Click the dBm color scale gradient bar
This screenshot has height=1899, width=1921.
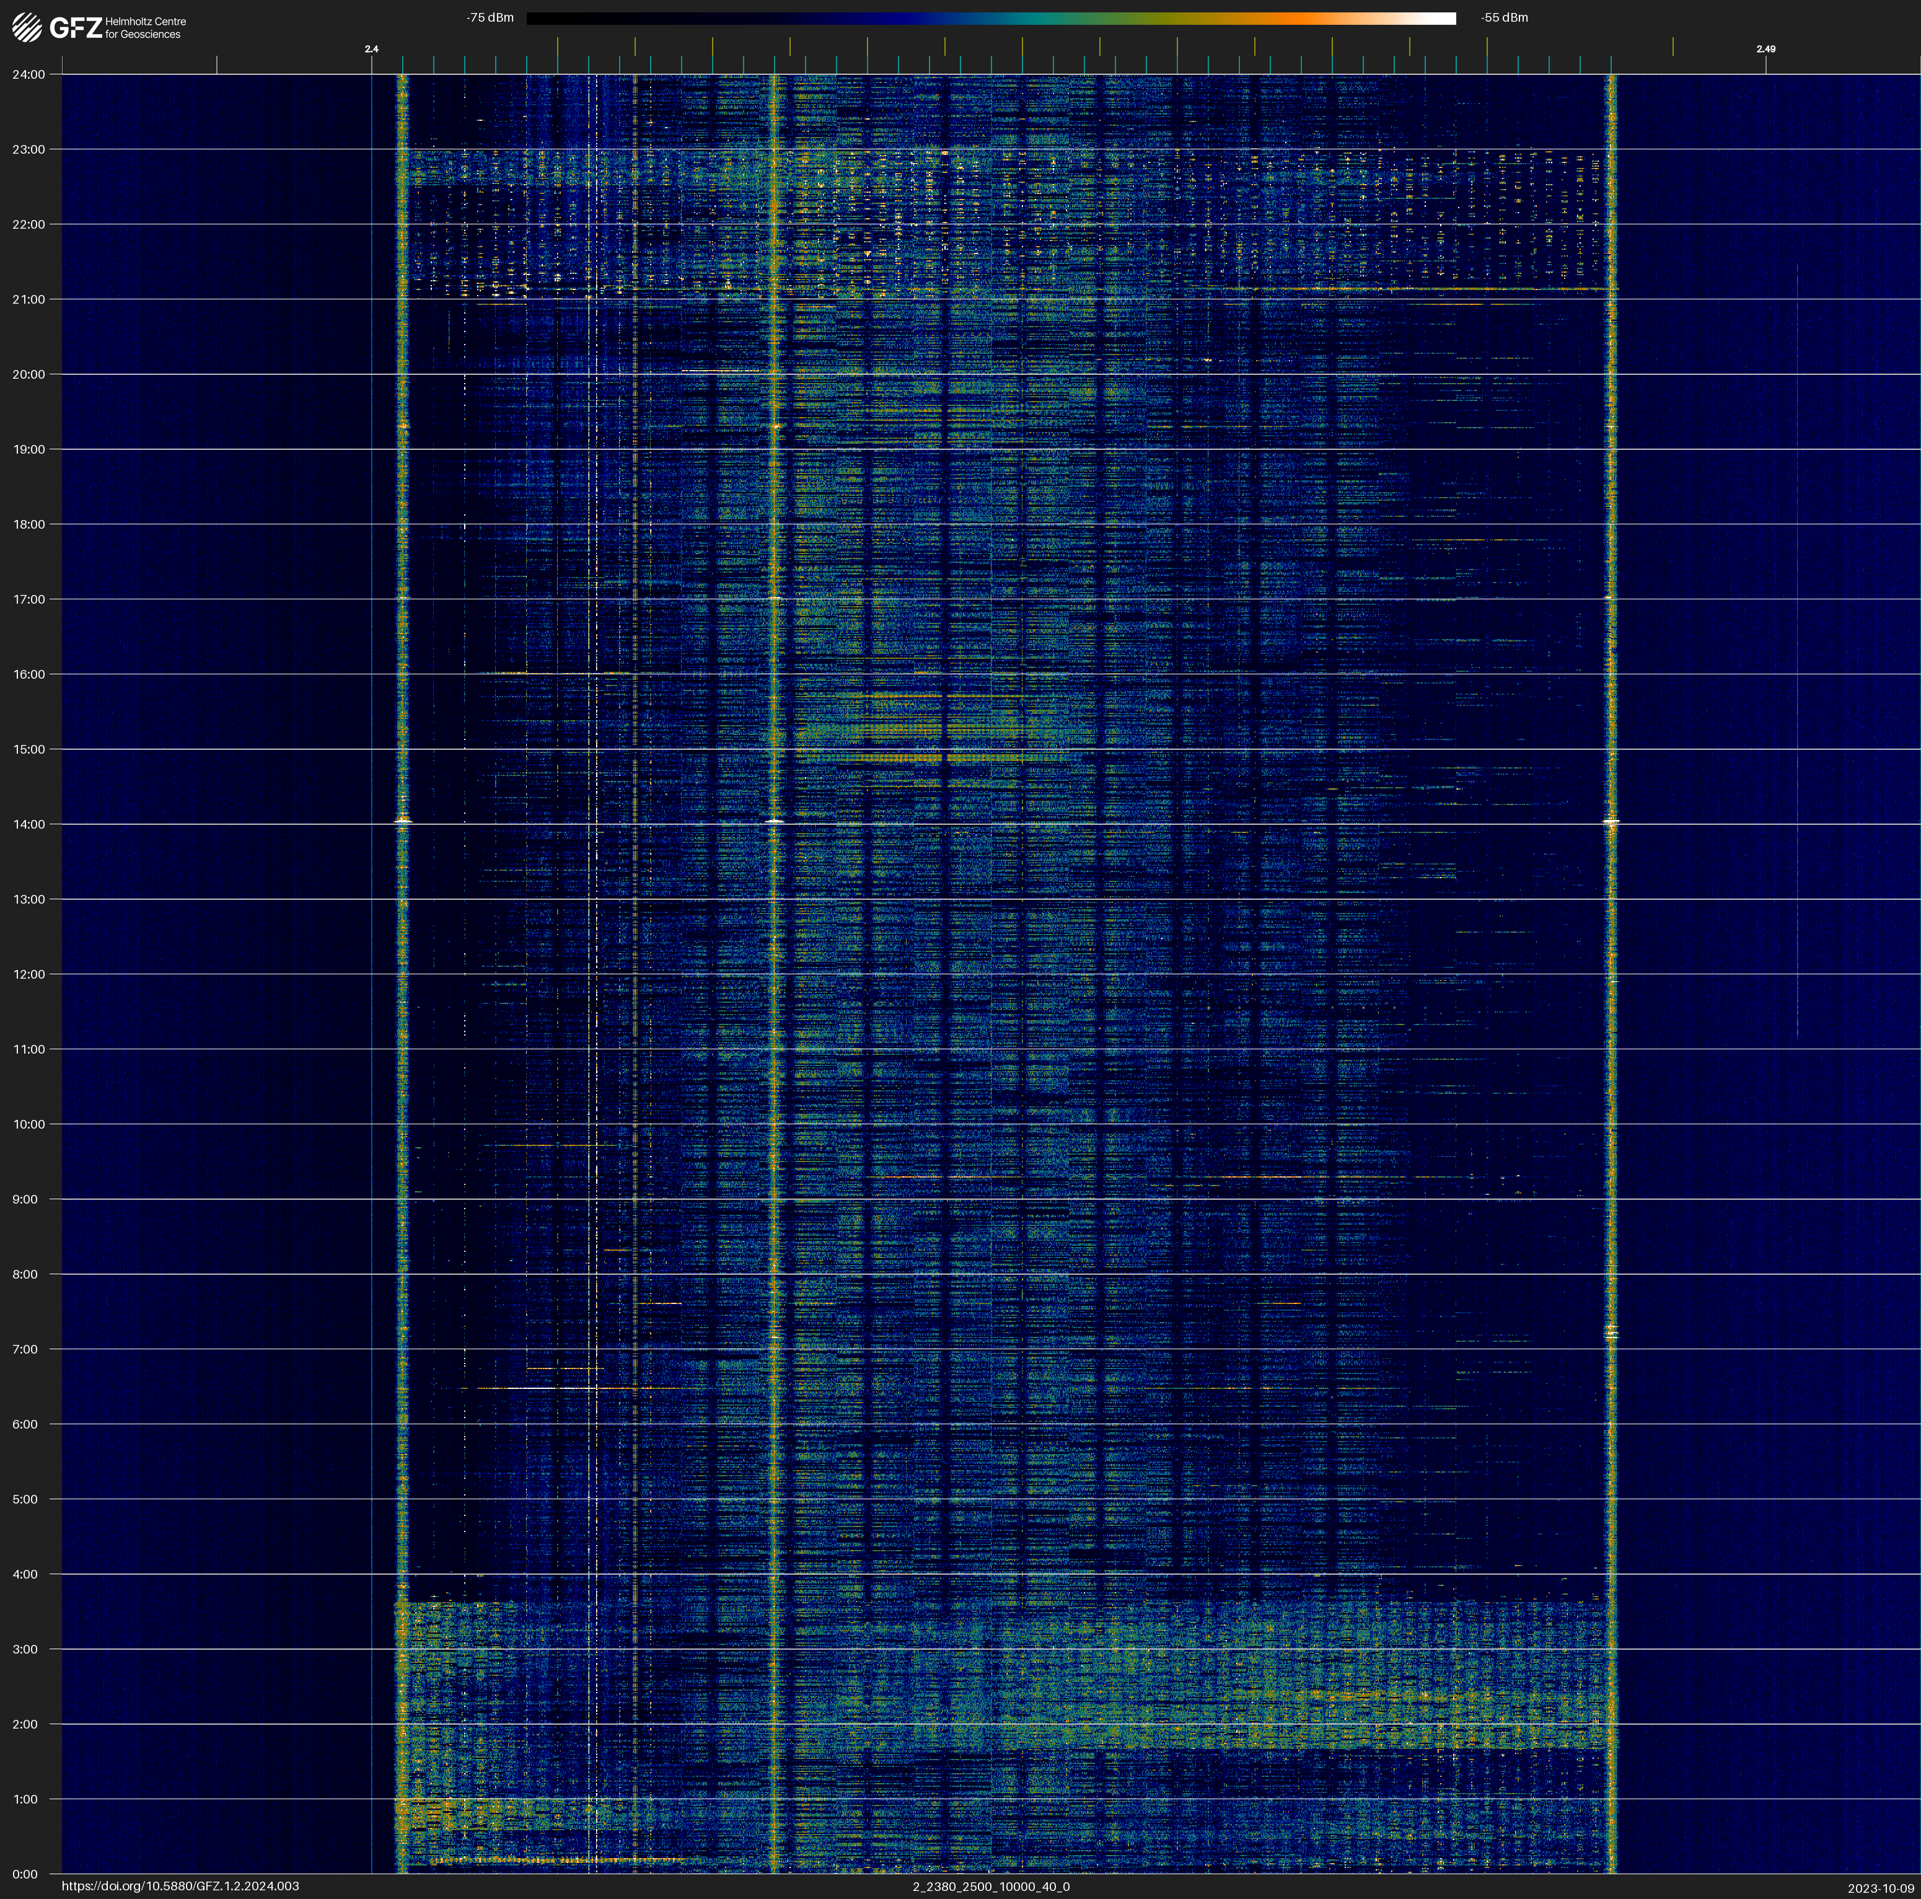coord(990,18)
